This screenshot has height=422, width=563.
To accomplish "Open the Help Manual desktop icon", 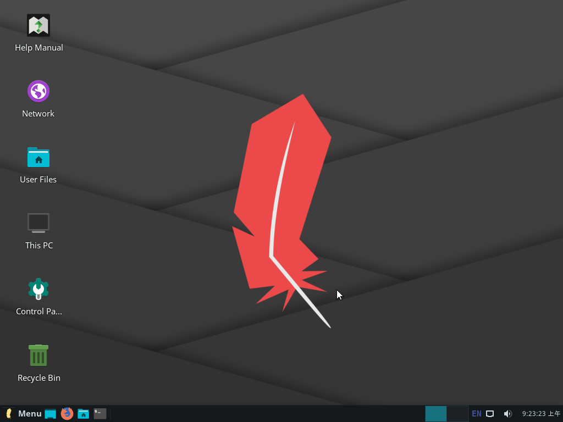I will coord(38,25).
